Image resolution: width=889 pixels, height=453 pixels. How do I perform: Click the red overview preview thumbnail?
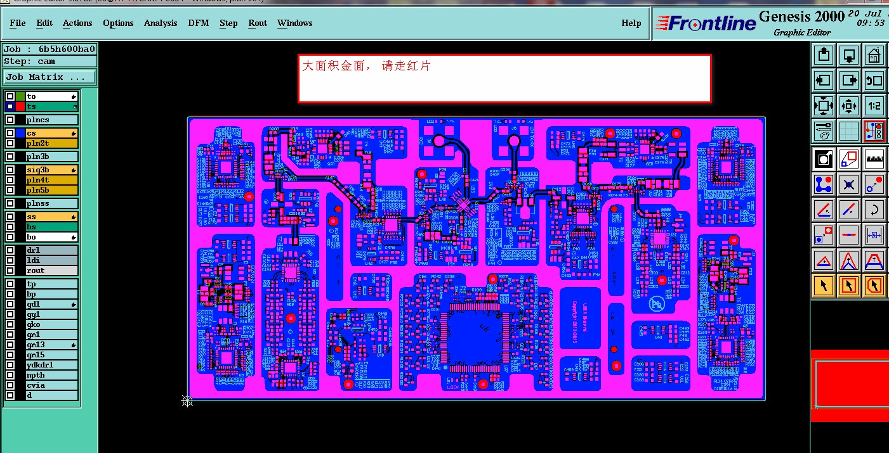[850, 385]
